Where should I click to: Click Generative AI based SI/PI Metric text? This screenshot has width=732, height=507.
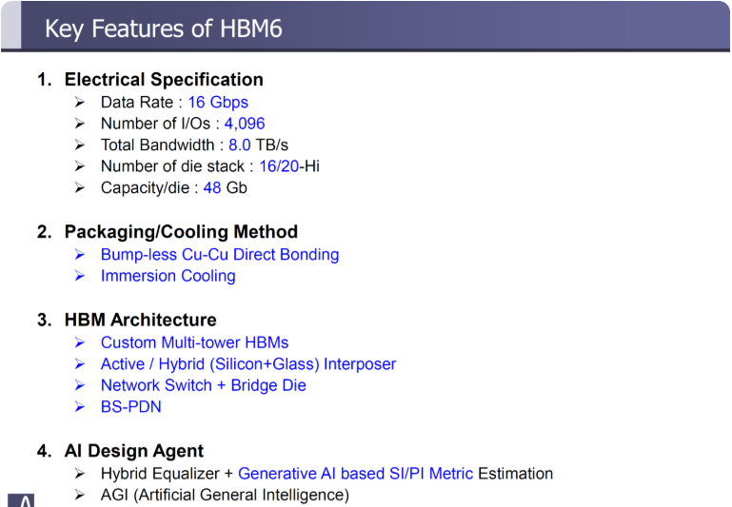(x=355, y=474)
